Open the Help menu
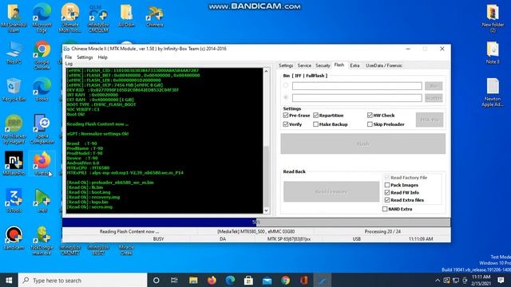 [x=103, y=57]
